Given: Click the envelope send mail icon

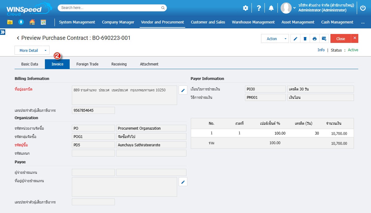Looking at the screenshot, I should (x=324, y=39).
